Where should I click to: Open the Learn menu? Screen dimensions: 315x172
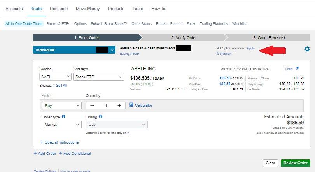(x=138, y=9)
